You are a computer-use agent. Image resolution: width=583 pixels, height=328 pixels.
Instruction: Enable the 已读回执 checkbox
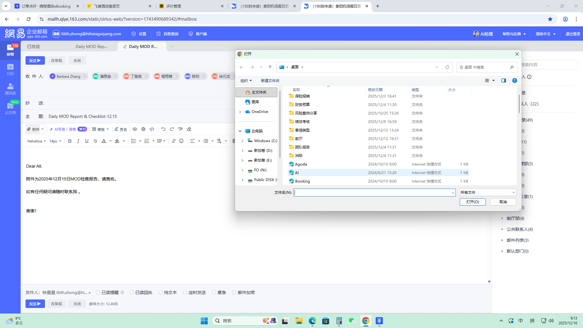coord(132,292)
